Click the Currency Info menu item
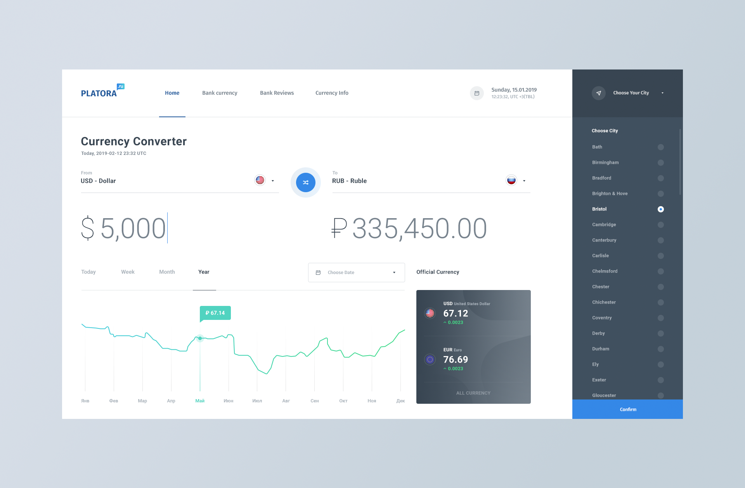 (332, 92)
